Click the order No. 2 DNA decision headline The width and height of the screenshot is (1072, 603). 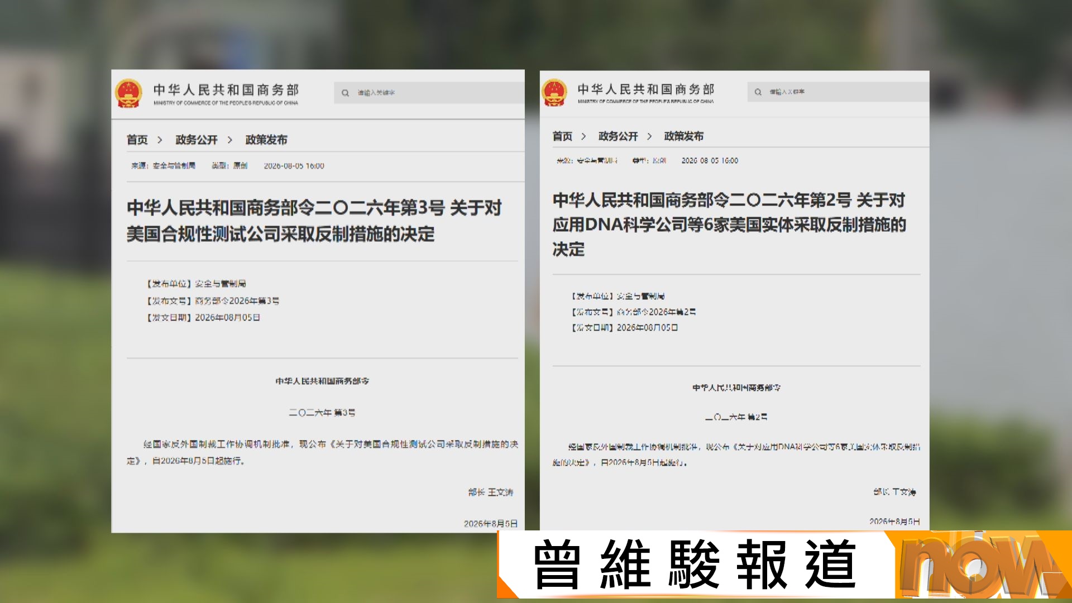[x=729, y=224]
